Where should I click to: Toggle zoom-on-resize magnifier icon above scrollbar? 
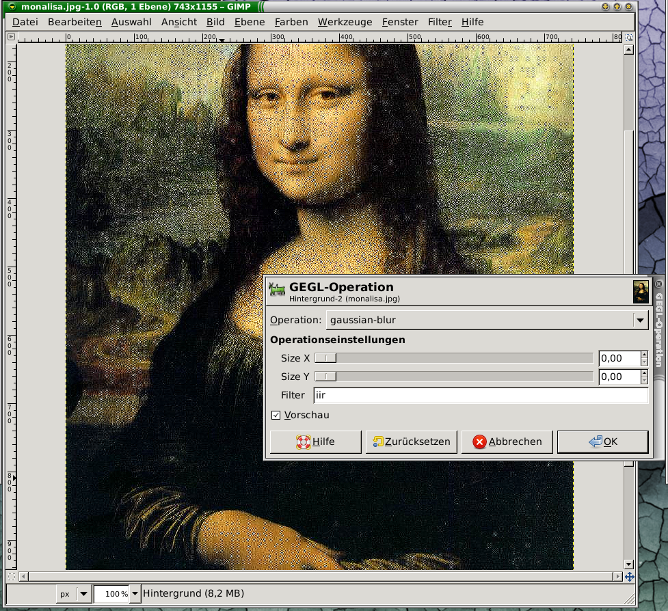629,38
